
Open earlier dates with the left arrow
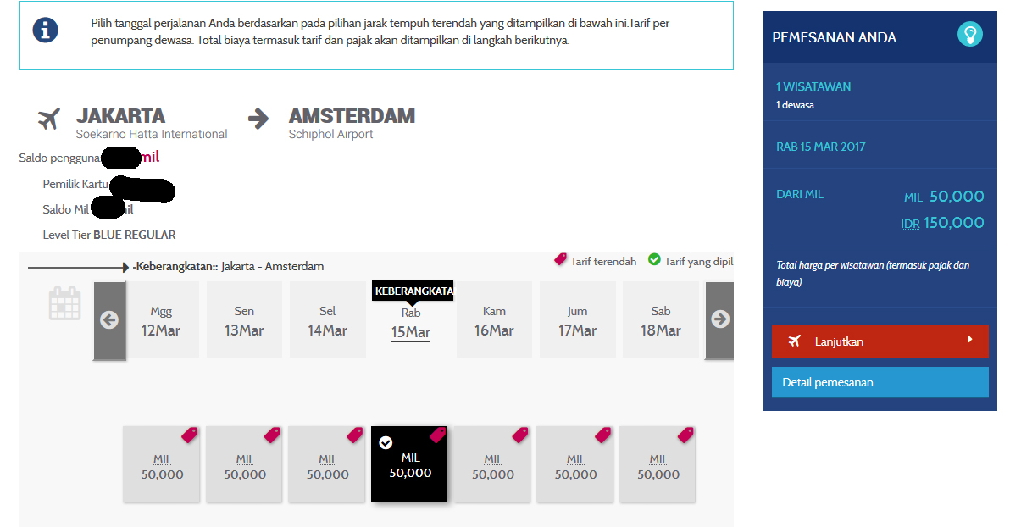[109, 320]
